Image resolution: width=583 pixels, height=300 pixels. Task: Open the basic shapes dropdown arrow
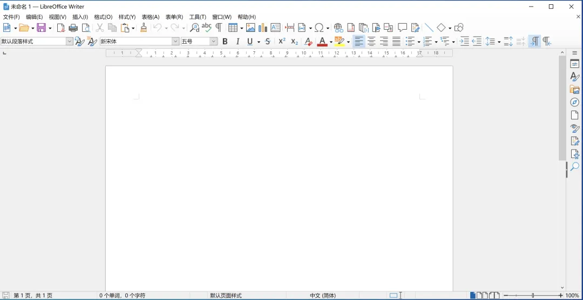(x=450, y=28)
